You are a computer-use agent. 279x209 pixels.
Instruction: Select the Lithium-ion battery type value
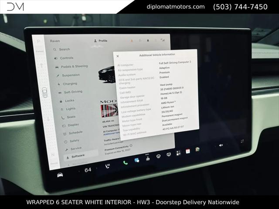point(167,107)
